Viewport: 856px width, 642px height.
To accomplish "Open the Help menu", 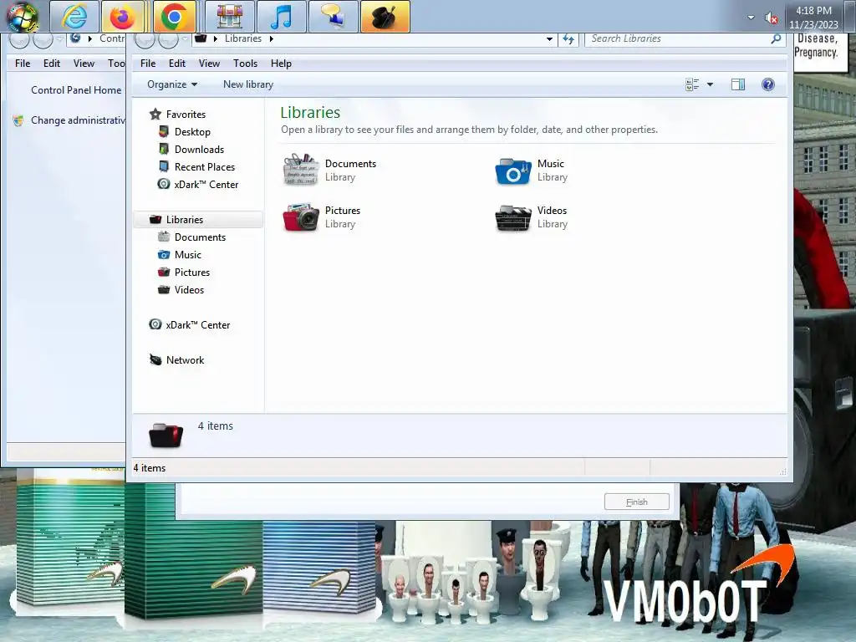I will (281, 64).
